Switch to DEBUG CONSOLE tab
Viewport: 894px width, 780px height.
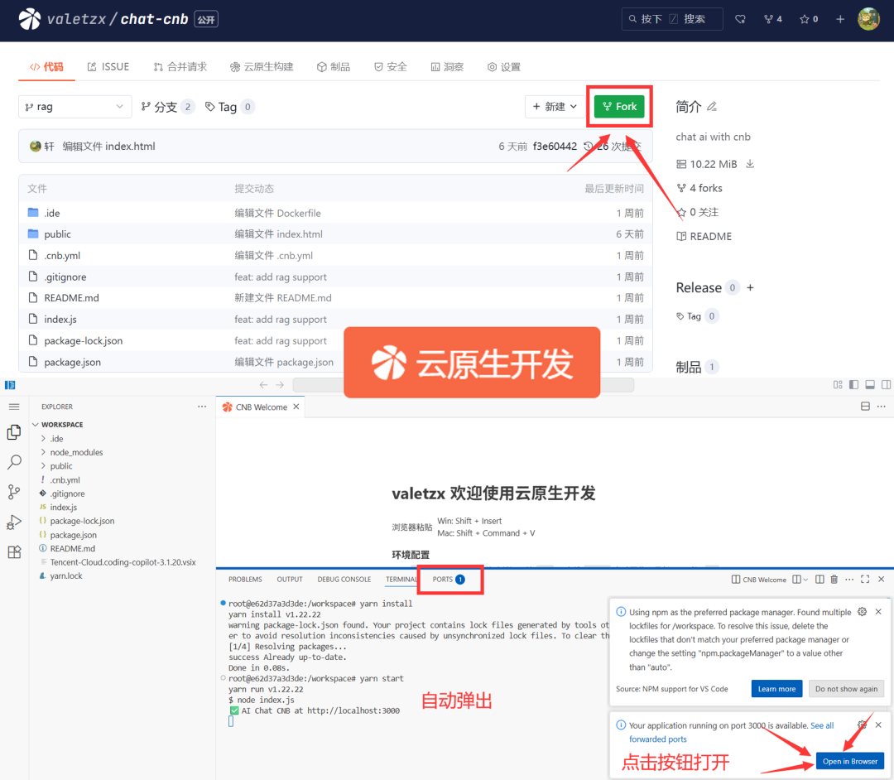(x=344, y=580)
